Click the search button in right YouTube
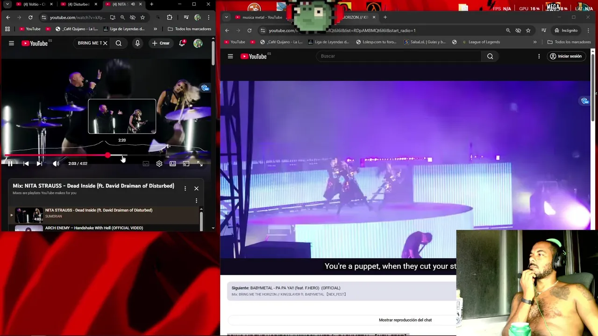598x336 pixels. (490, 56)
